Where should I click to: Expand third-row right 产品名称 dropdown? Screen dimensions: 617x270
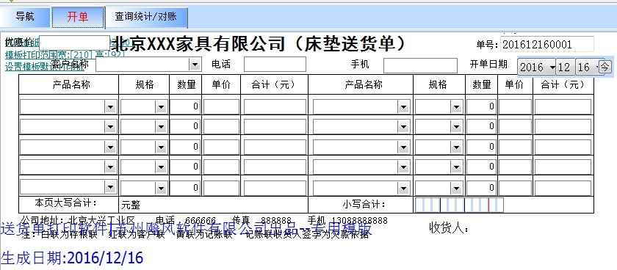pyautogui.click(x=403, y=147)
